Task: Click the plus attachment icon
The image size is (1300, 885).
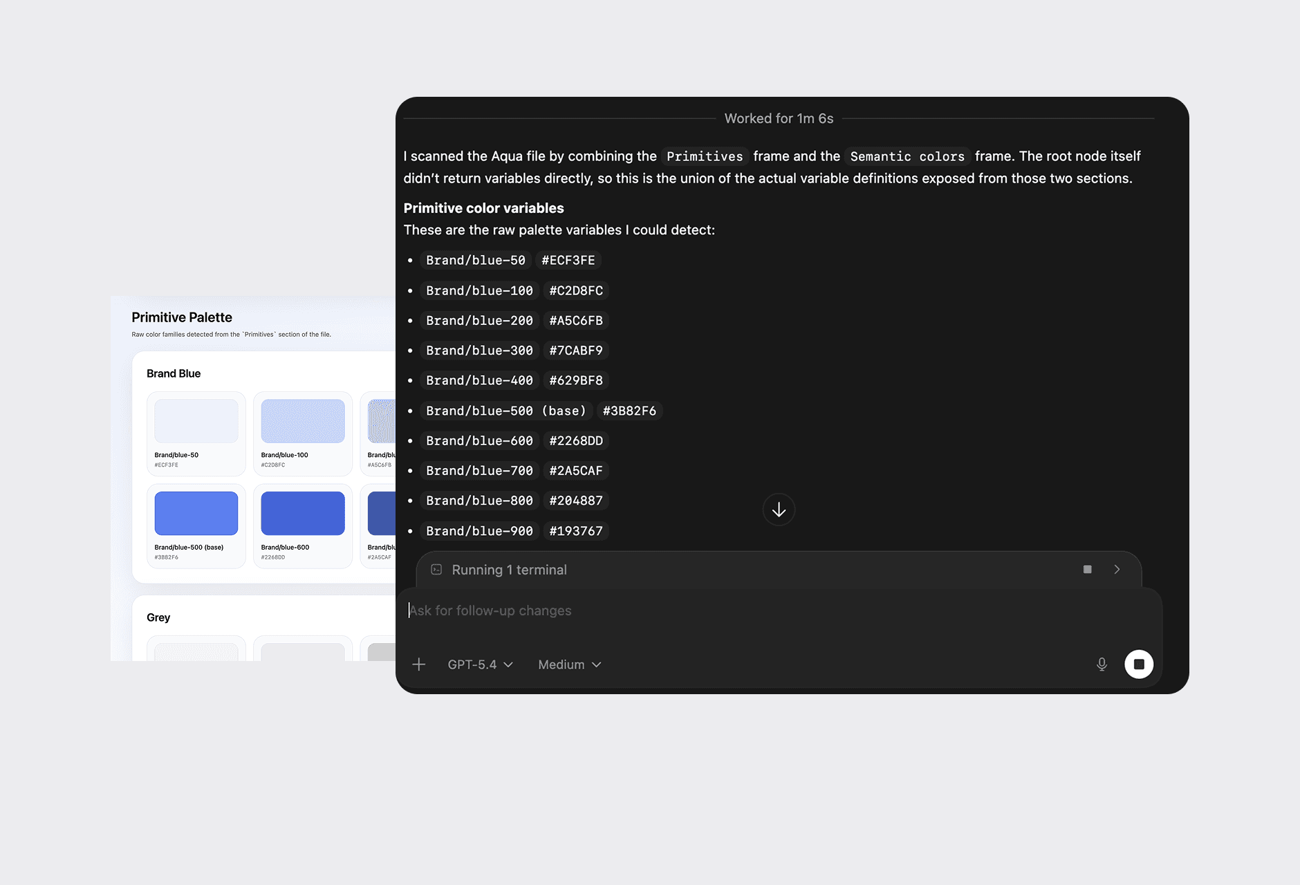Action: [x=418, y=664]
